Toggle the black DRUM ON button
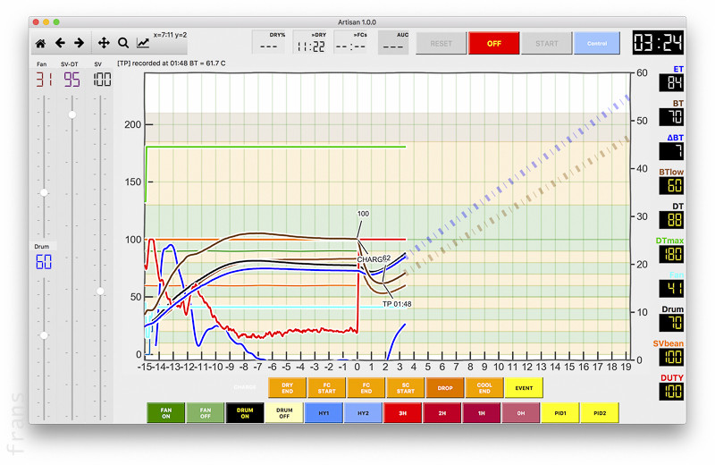The width and height of the screenshot is (715, 465). coord(245,412)
